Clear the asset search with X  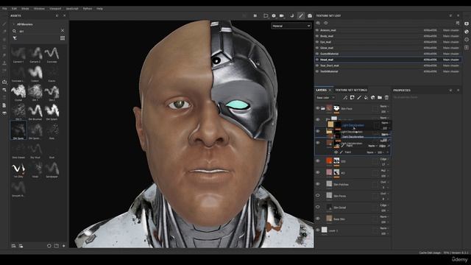pyautogui.click(x=63, y=31)
